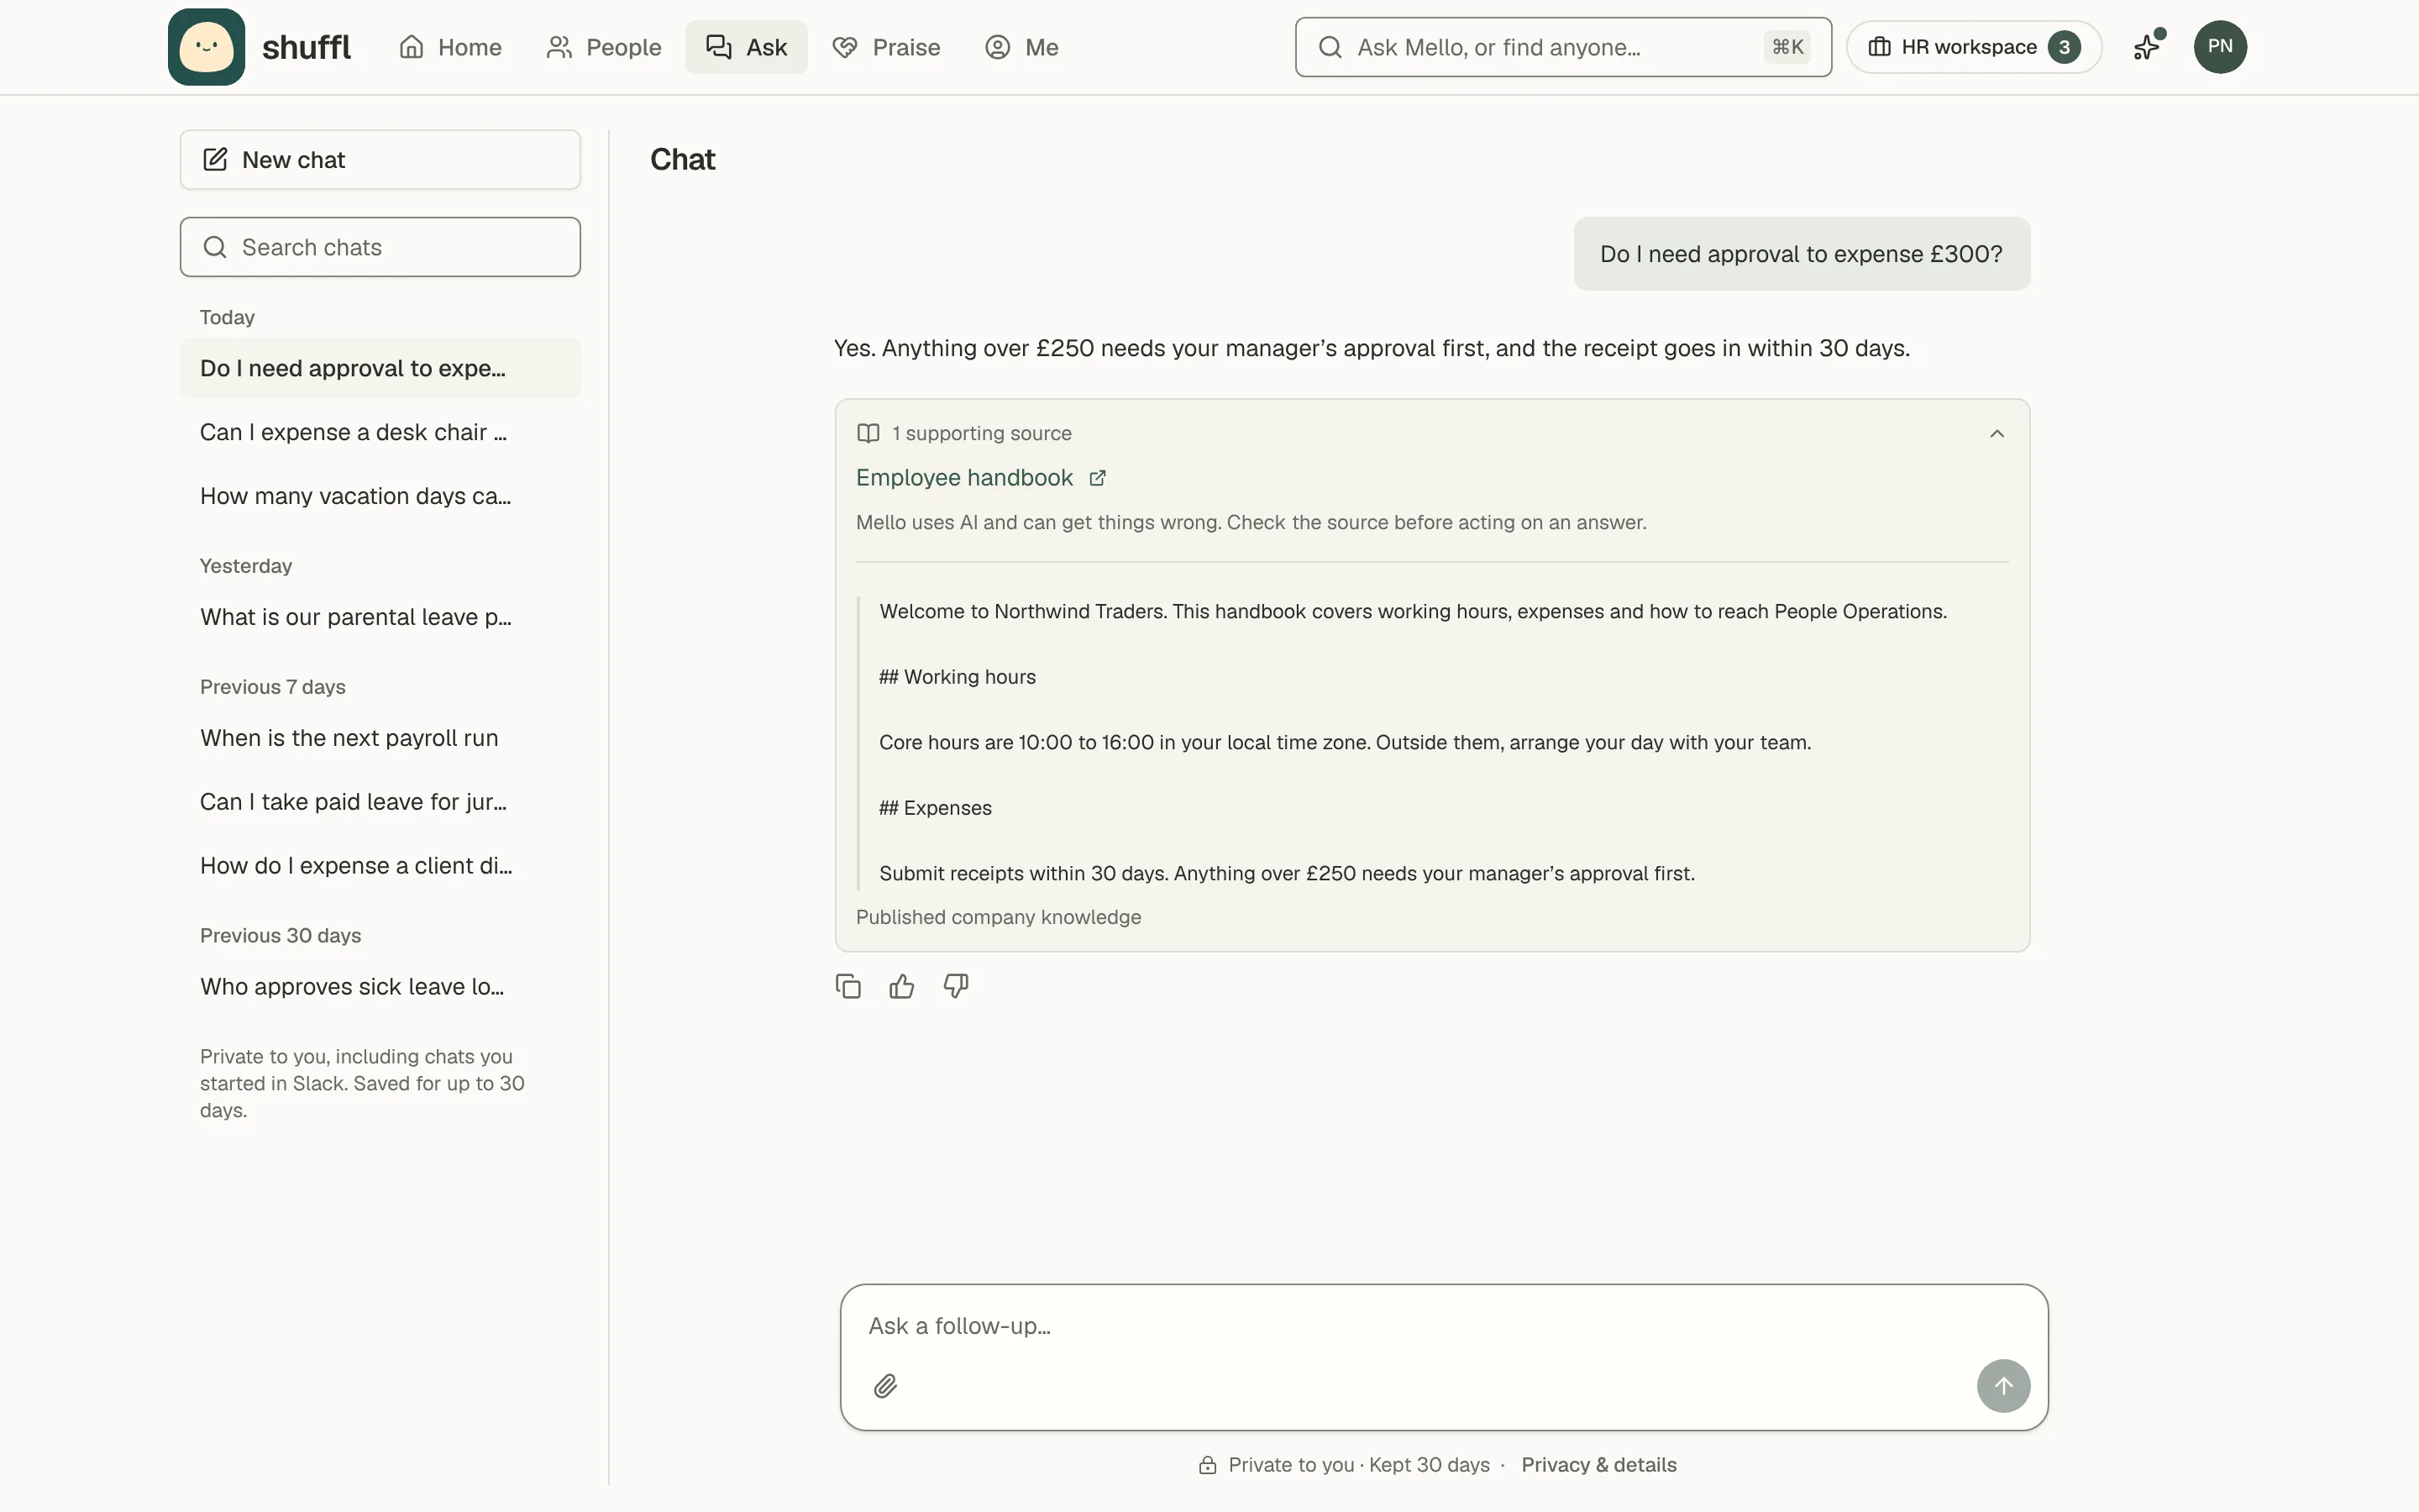Select the Ask tab

tap(747, 47)
